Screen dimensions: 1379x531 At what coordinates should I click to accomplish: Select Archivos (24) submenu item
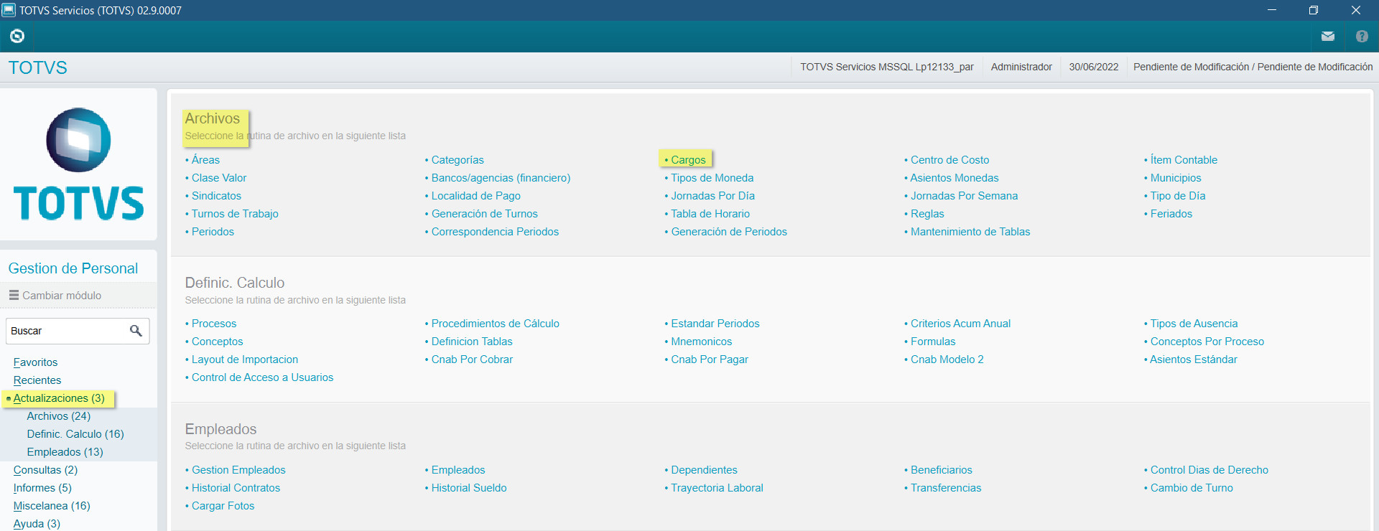coord(59,416)
